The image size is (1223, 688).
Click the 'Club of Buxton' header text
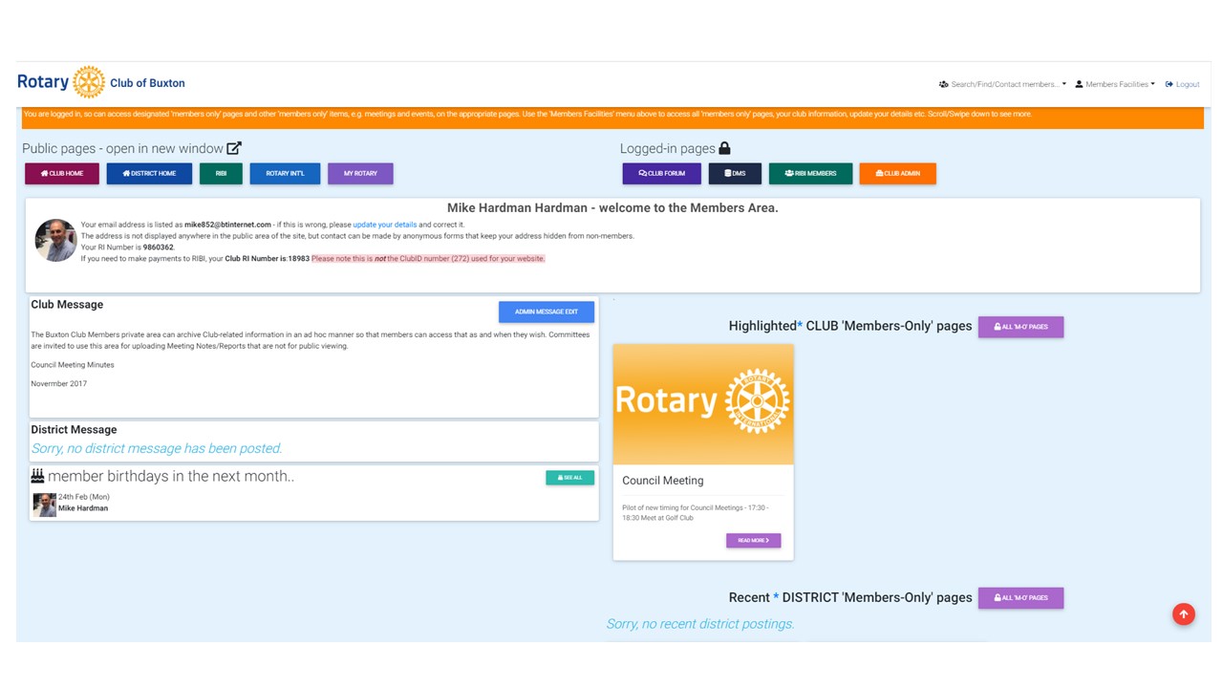(147, 83)
